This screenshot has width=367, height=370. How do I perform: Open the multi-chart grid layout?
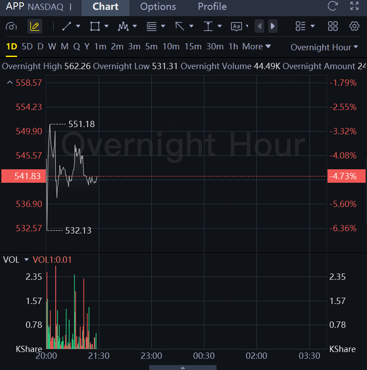click(333, 26)
